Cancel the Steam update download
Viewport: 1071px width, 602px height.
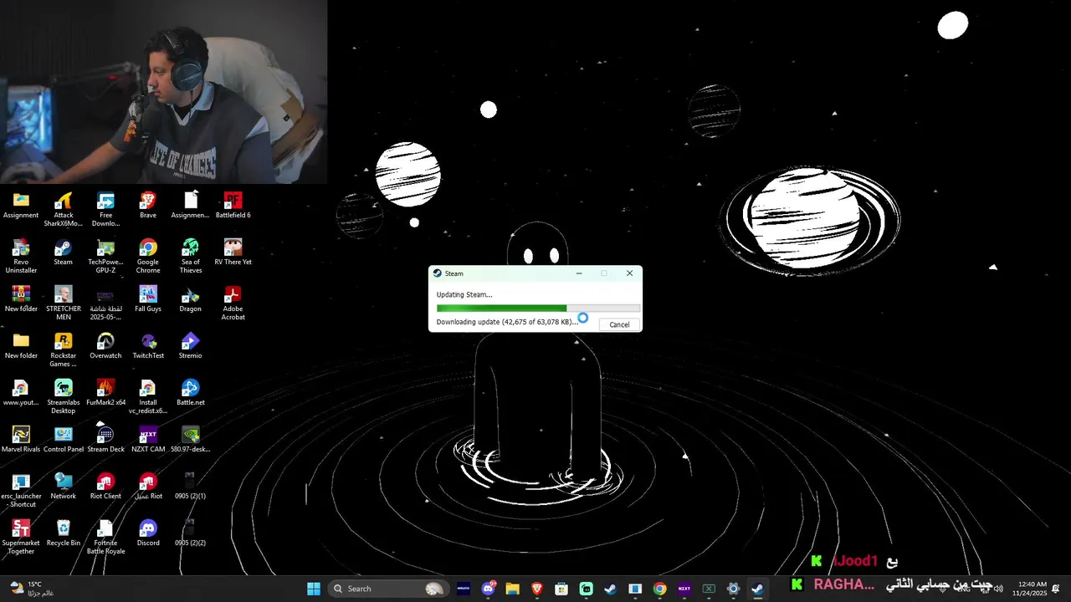coord(619,324)
